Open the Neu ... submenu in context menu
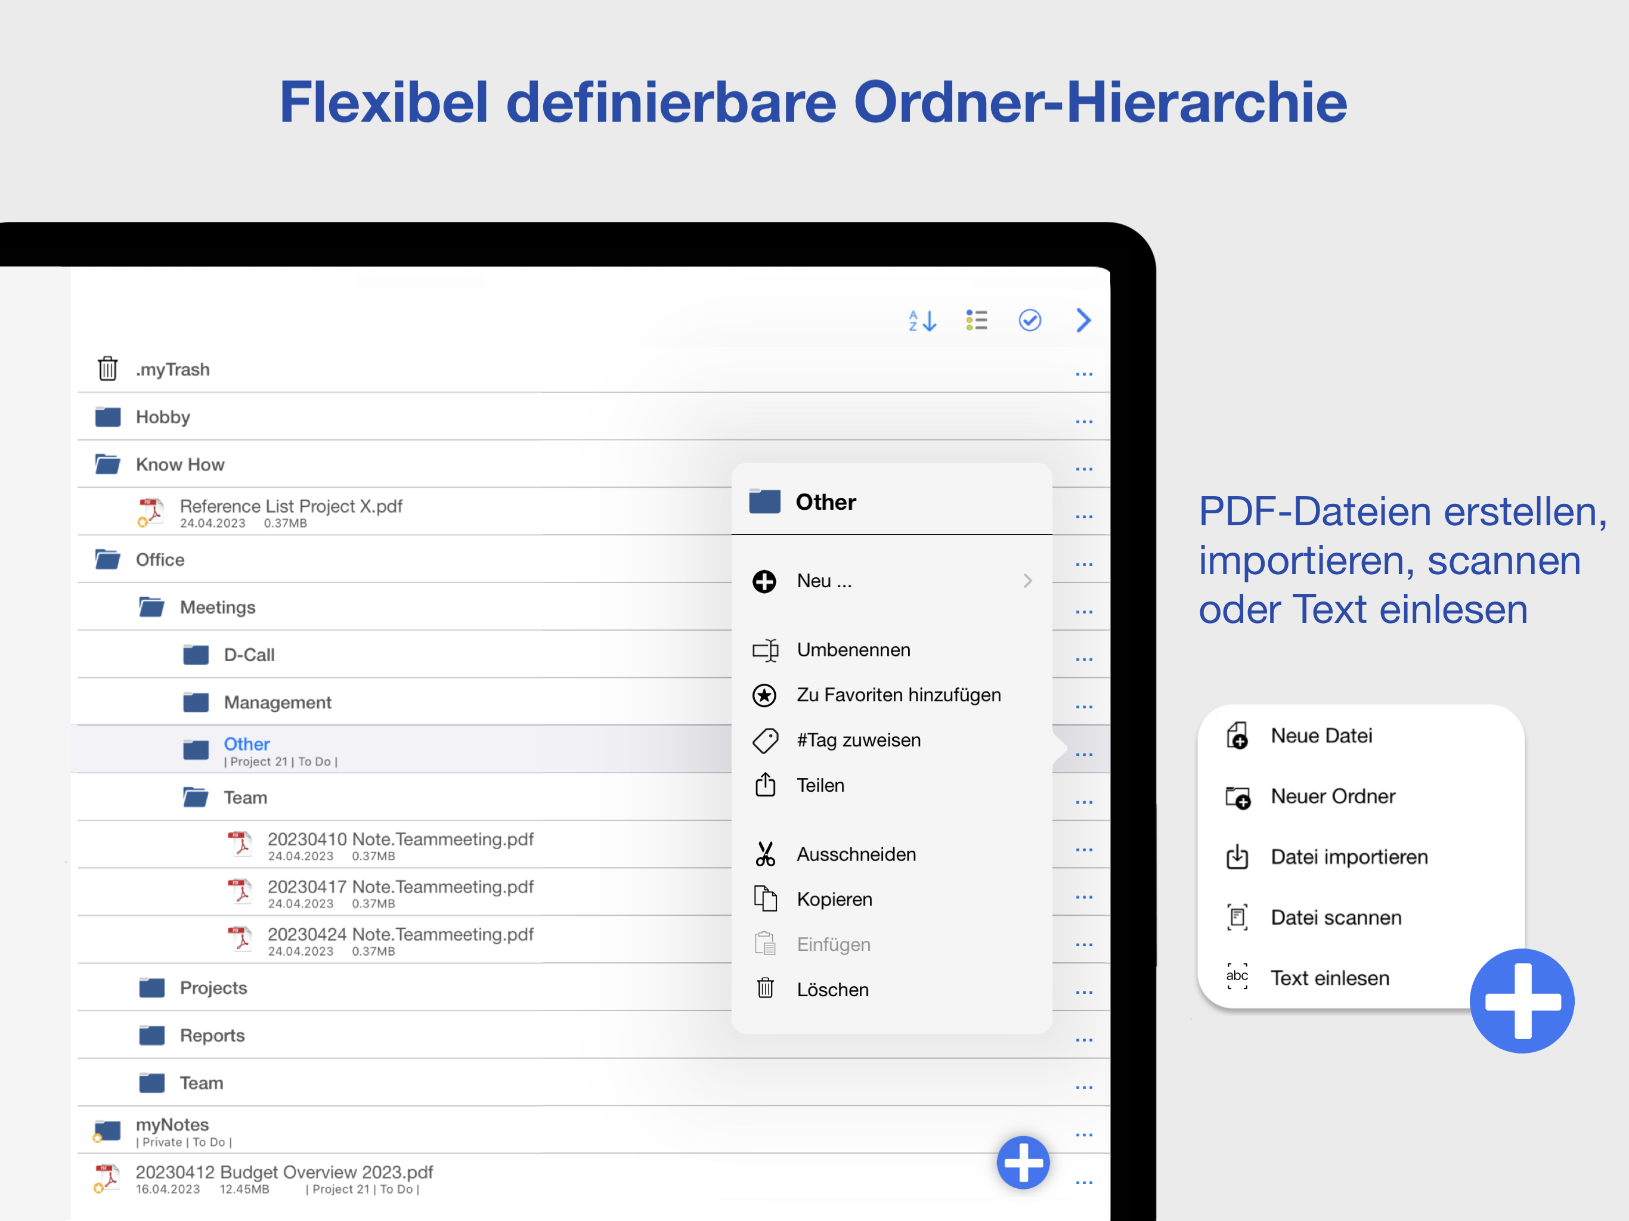The width and height of the screenshot is (1629, 1221). (892, 581)
